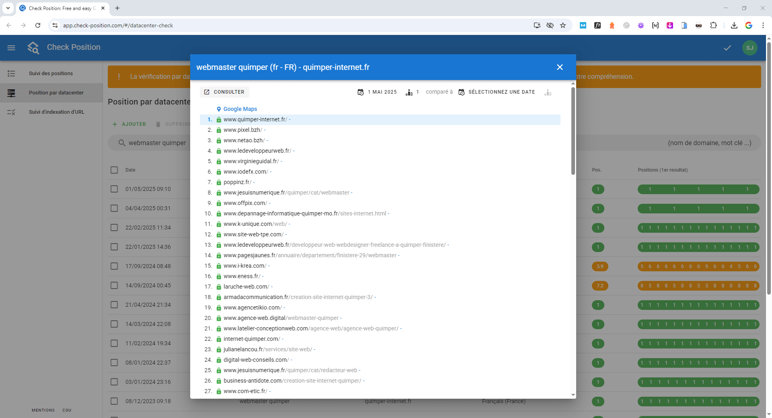Check the 22/02/2025 11:34 row checkbox
Screen dimensions: 772x418
click(x=114, y=227)
